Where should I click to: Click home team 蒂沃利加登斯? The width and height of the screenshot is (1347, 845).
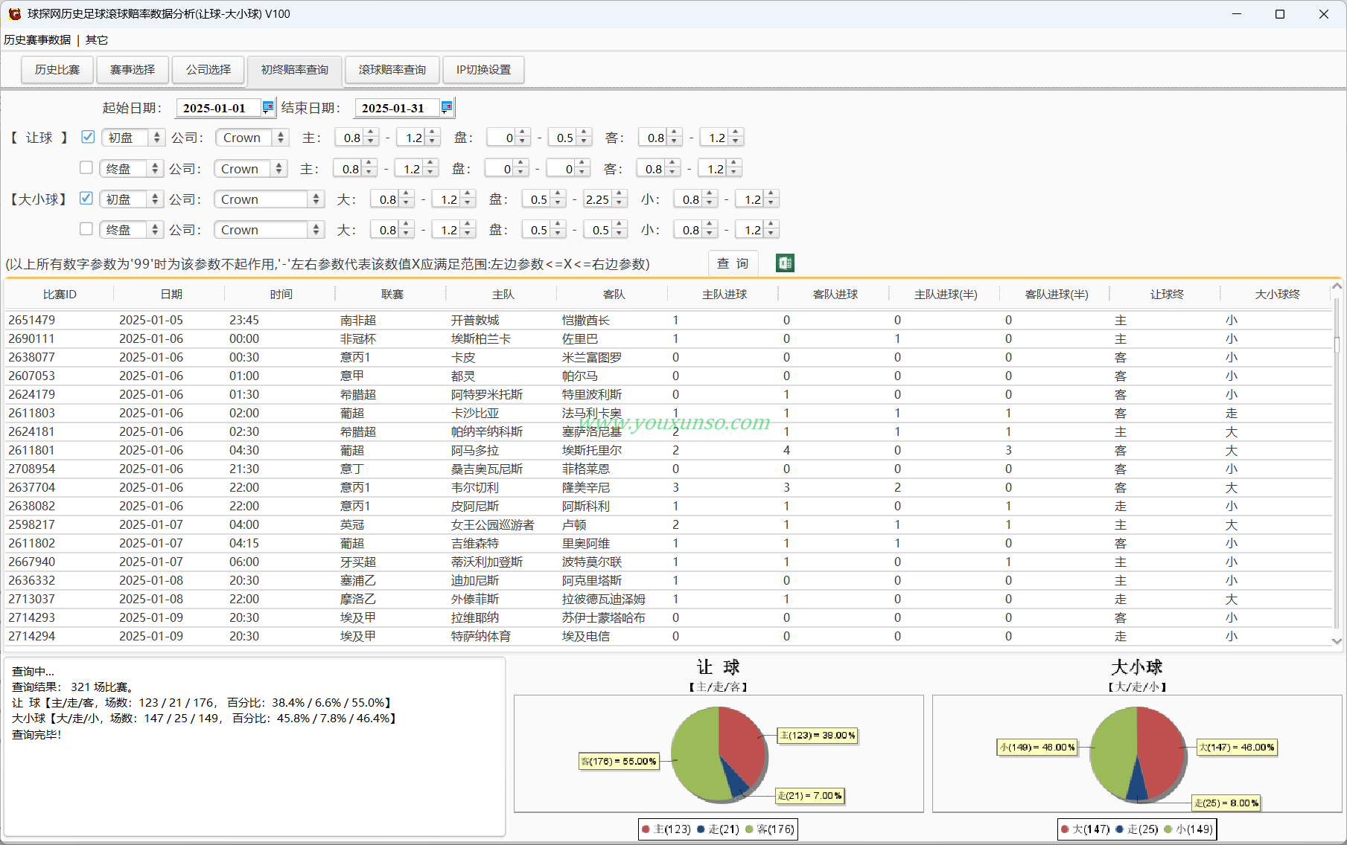coord(487,562)
